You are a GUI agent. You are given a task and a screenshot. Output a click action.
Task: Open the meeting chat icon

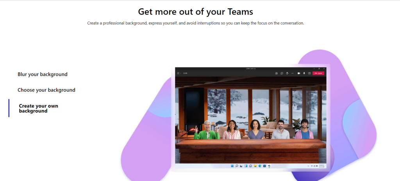tap(282, 73)
